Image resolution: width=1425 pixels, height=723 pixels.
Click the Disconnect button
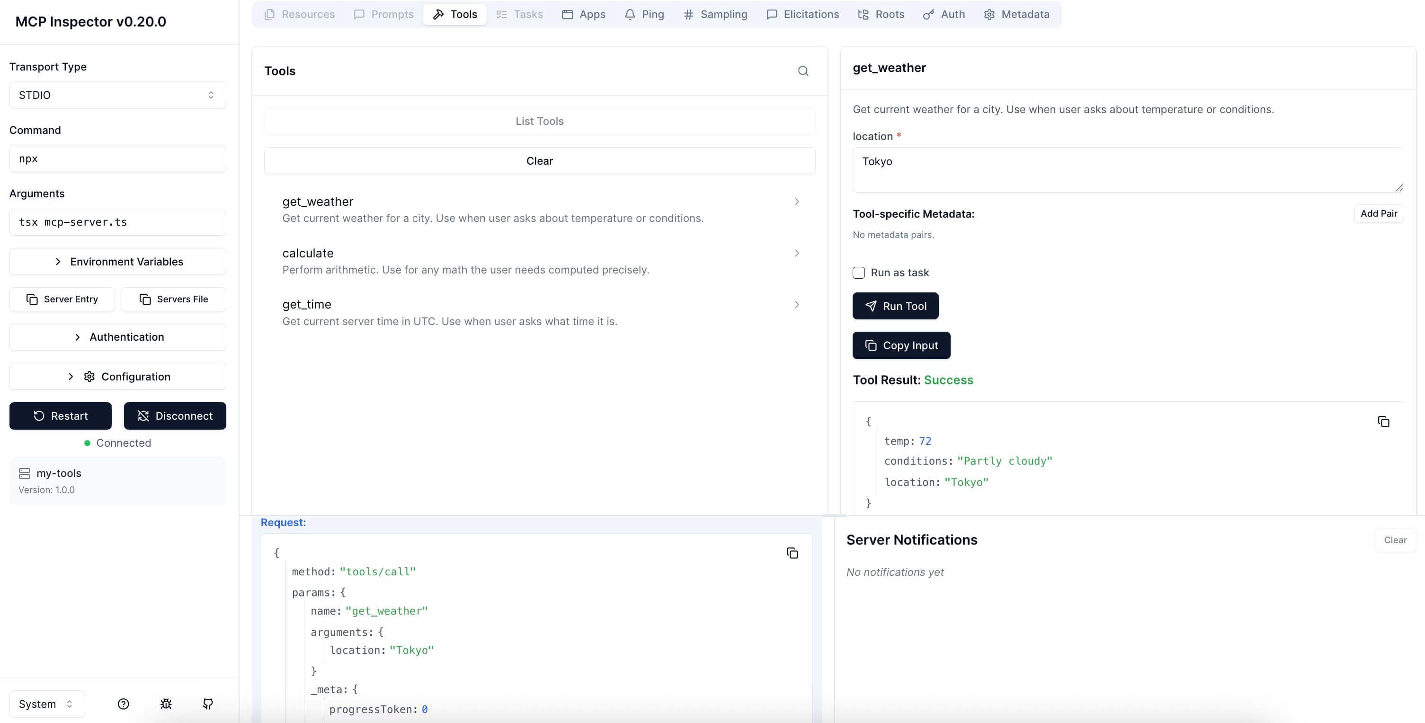point(175,415)
